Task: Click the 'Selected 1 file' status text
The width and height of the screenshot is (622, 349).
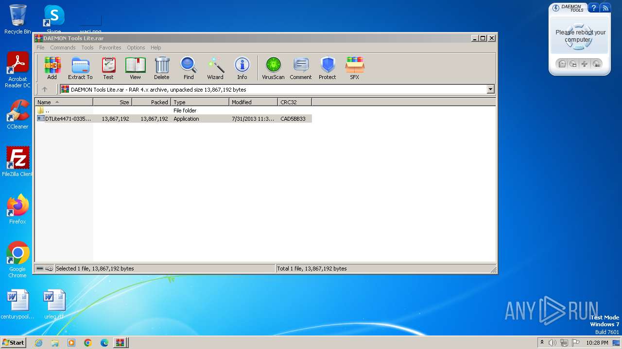Action: point(95,269)
